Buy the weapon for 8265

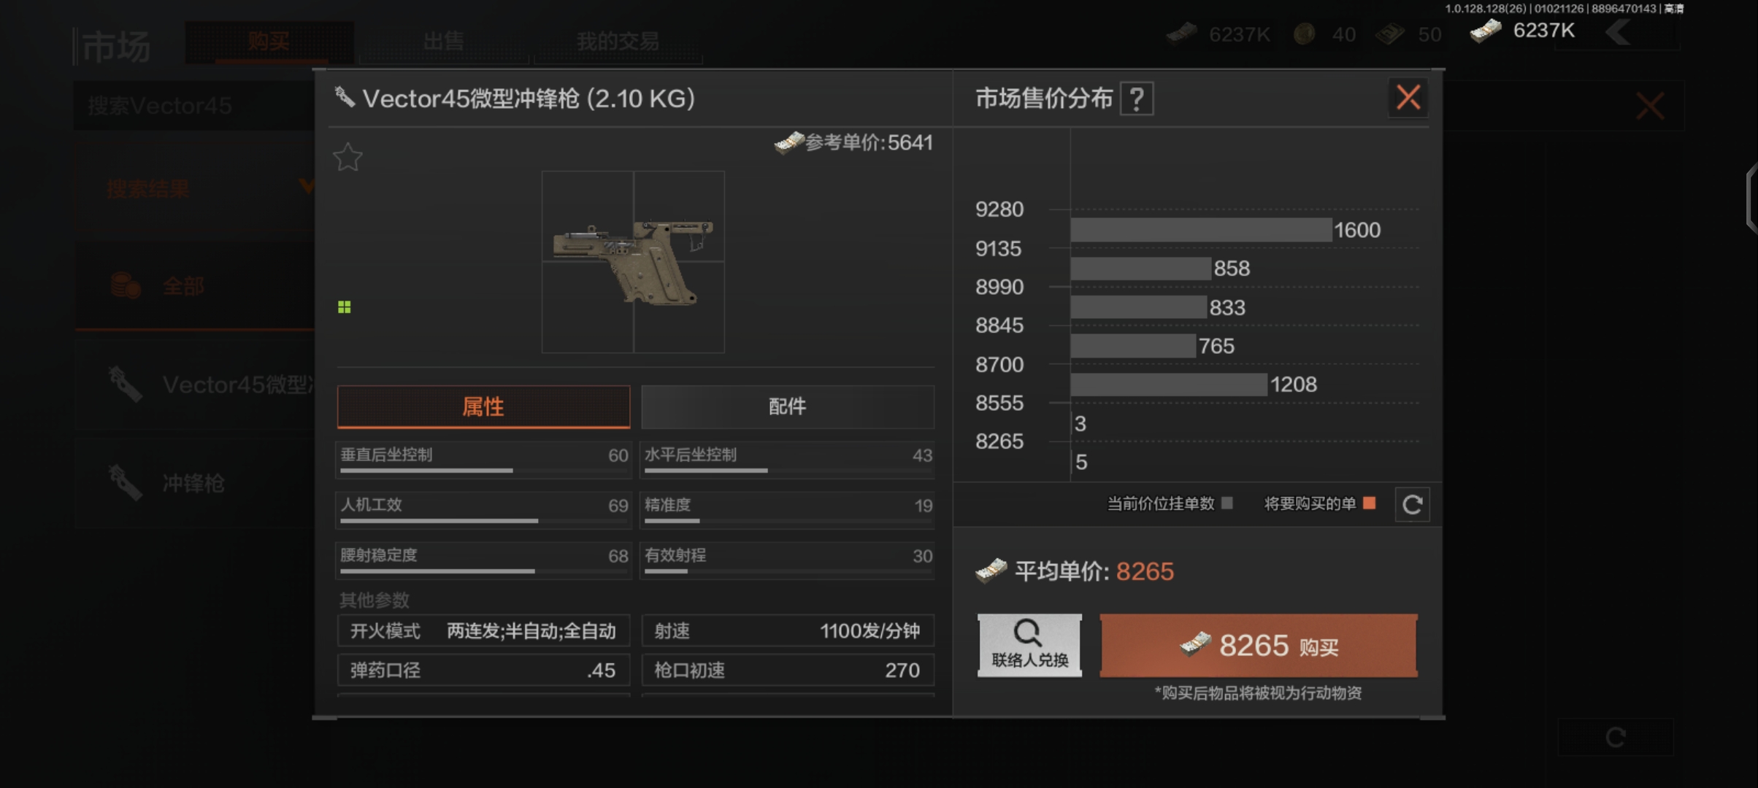1259,646
